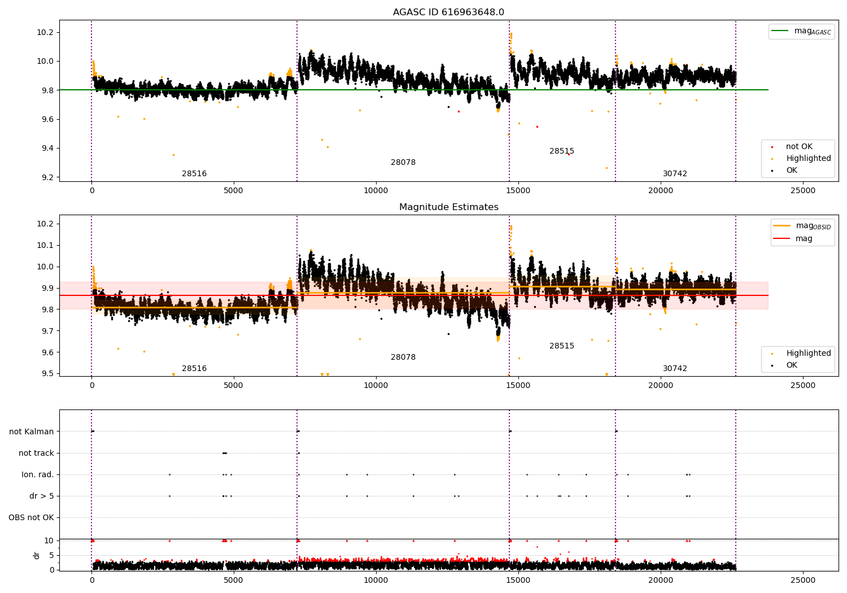Click the 'not Kalman' row label

pyautogui.click(x=32, y=432)
